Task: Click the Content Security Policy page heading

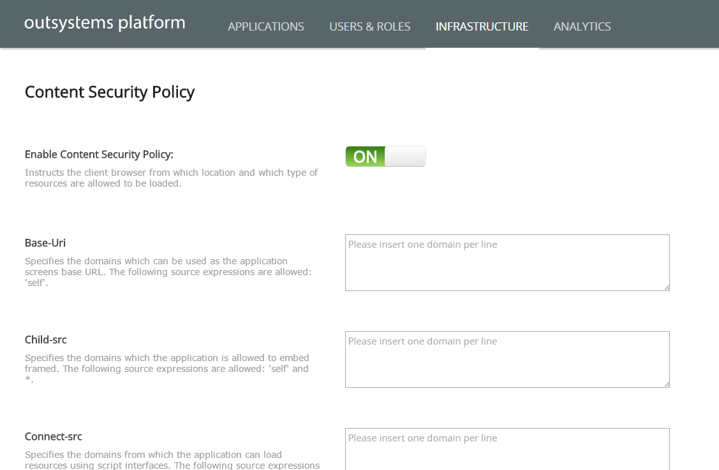Action: point(110,92)
